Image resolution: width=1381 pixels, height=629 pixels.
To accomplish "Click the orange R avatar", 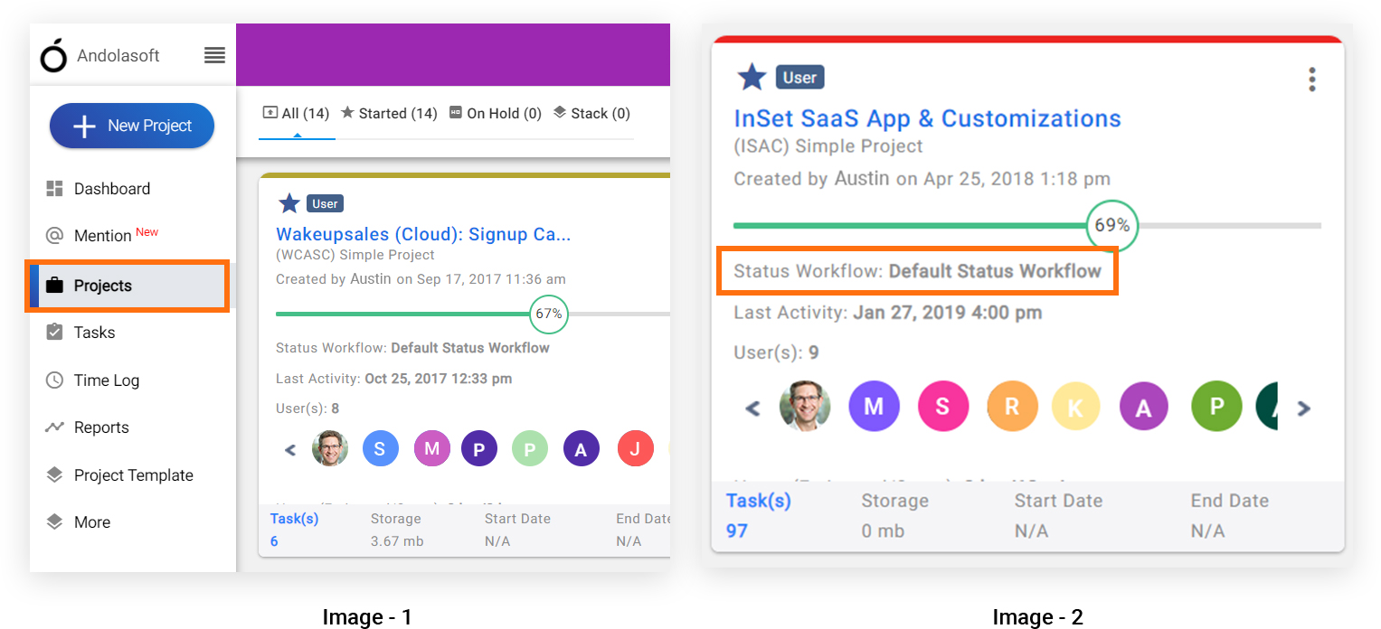I will [1011, 406].
